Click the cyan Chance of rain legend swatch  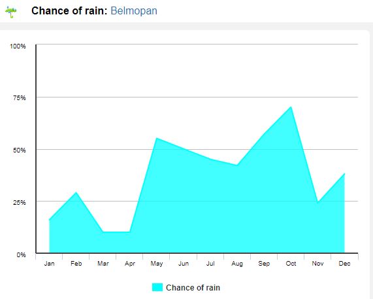click(157, 287)
